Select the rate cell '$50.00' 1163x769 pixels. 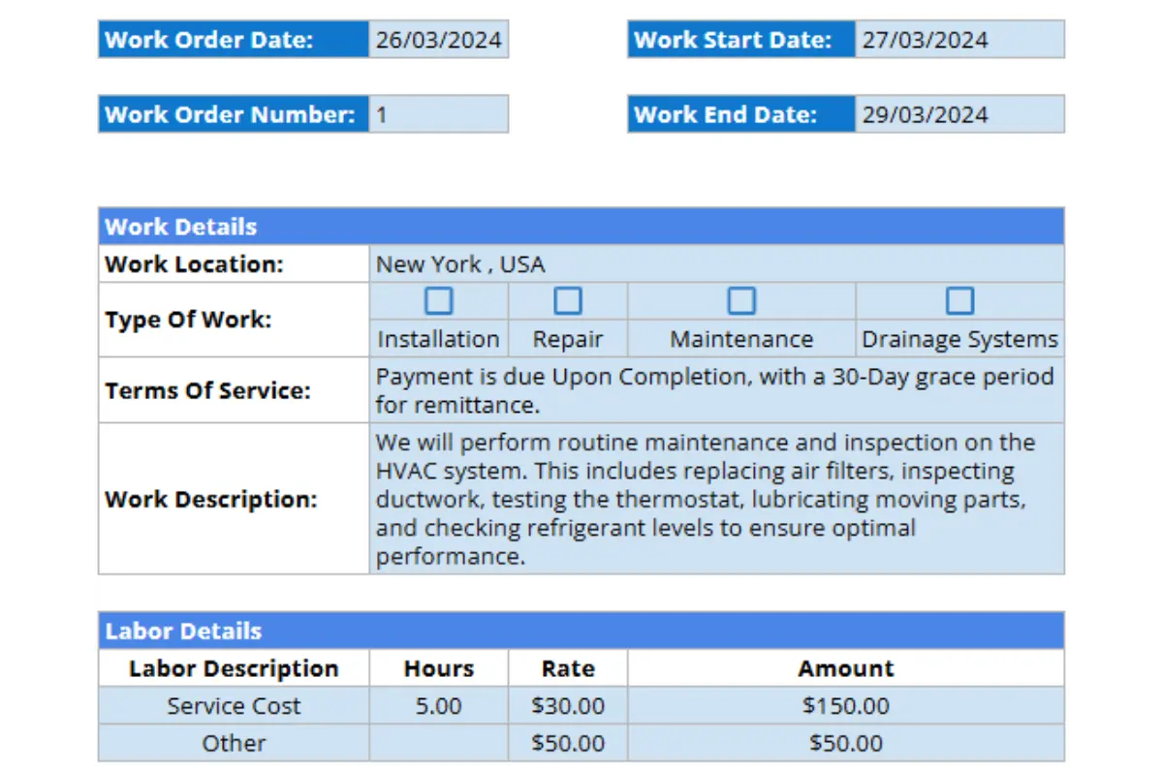[x=568, y=743]
